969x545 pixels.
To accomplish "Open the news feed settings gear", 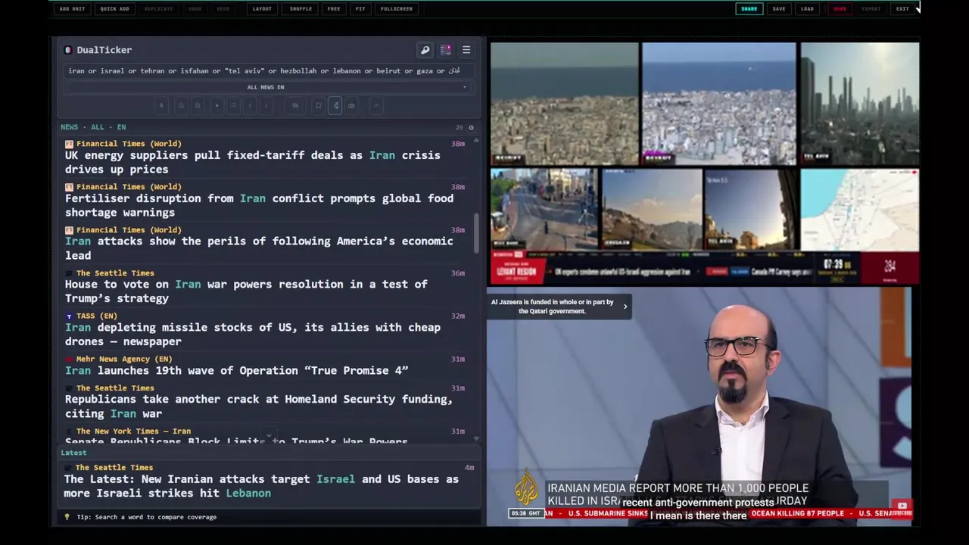I will click(471, 127).
